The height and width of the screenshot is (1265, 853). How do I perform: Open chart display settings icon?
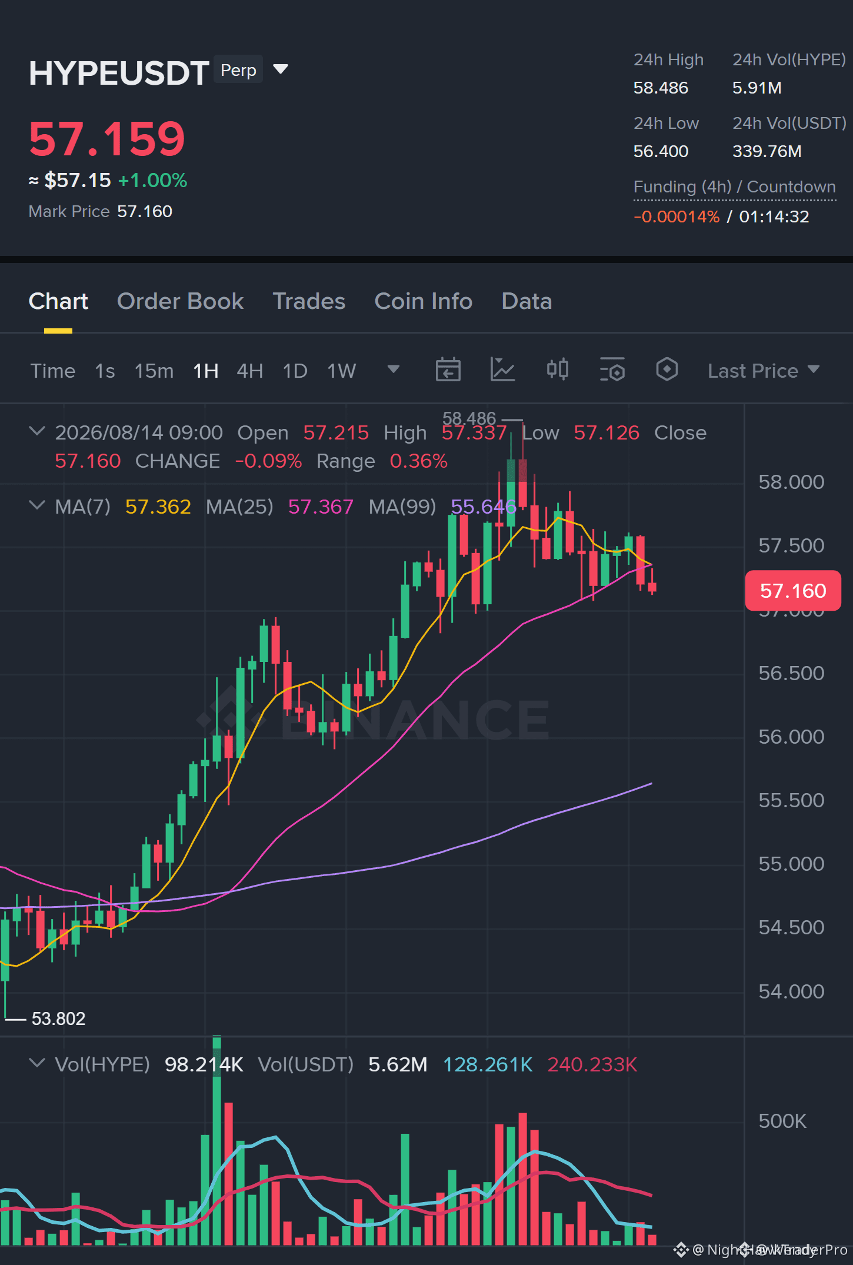pyautogui.click(x=612, y=370)
